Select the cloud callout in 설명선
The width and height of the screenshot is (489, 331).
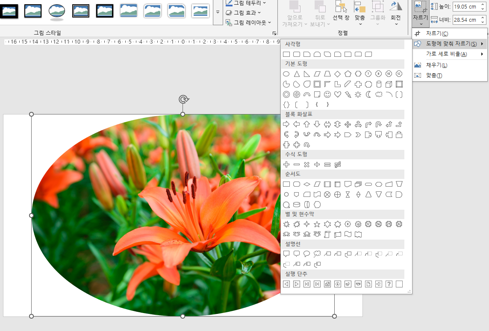(317, 254)
